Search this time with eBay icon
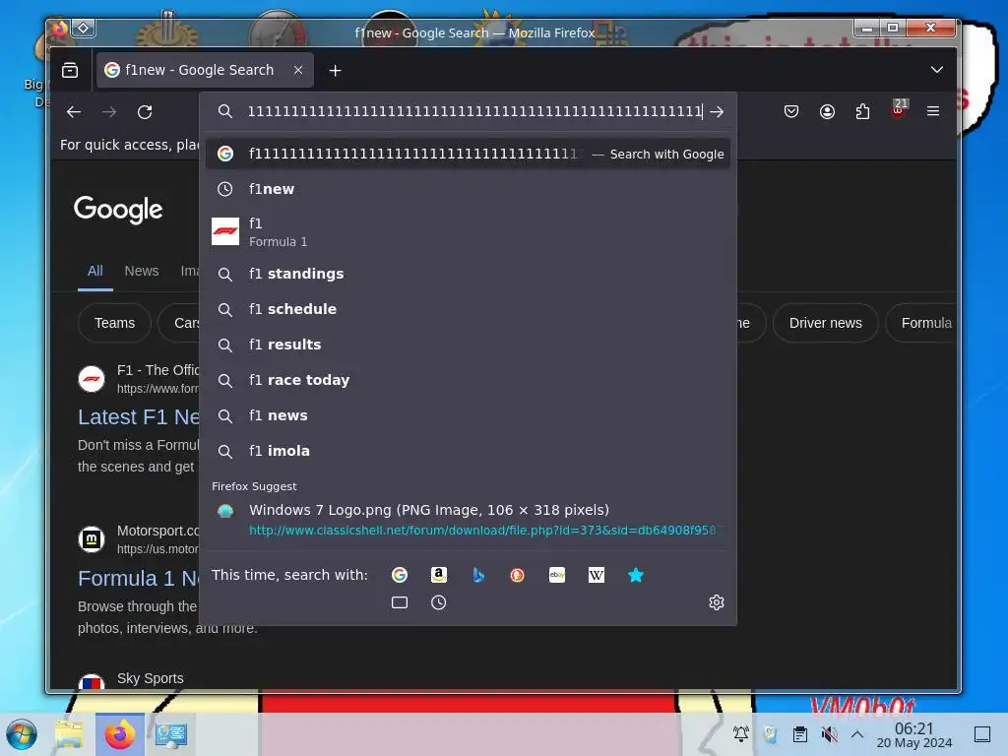The width and height of the screenshot is (1008, 756). tap(557, 575)
